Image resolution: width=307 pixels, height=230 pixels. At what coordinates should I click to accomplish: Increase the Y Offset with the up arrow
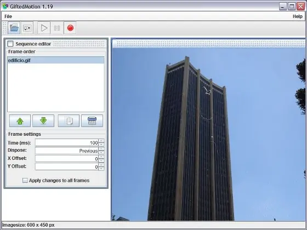coord(101,165)
